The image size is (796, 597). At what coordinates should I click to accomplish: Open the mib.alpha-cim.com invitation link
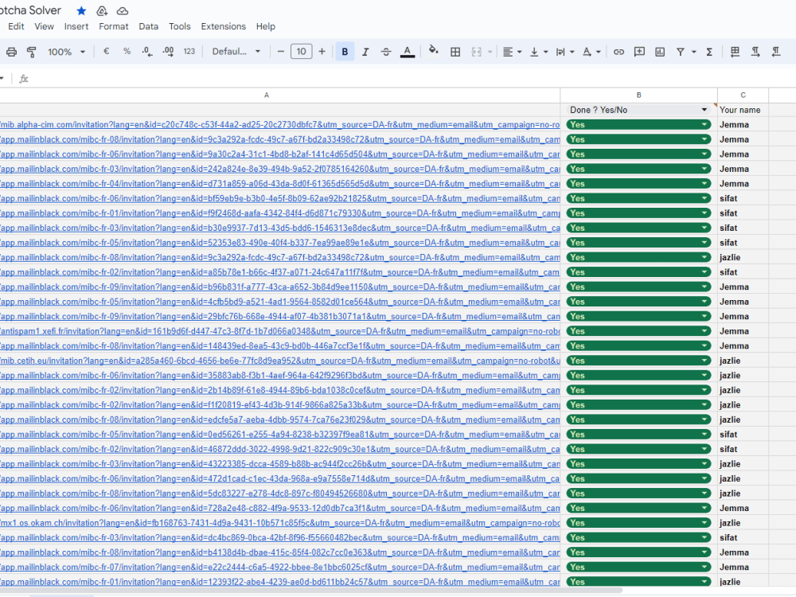pos(279,125)
